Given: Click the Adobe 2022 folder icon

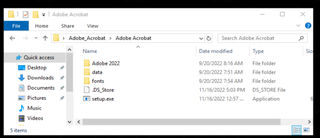Looking at the screenshot, I should (x=87, y=63).
